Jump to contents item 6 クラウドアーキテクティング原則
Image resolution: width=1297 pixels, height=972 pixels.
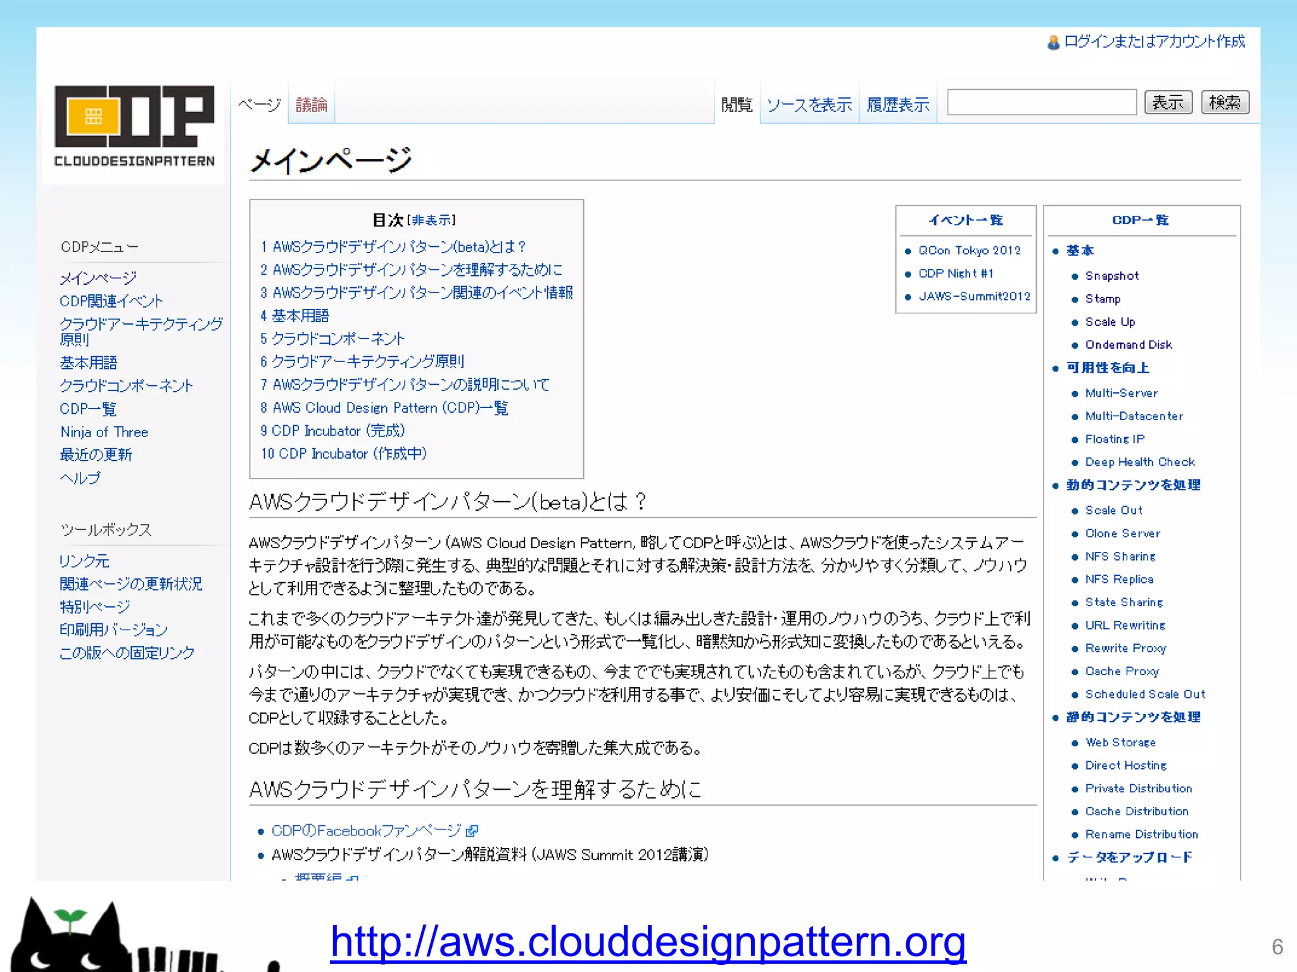pos(362,361)
